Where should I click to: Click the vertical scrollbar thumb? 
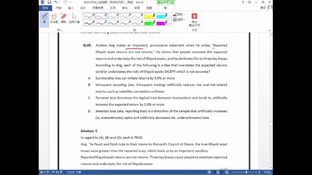coord(271,124)
